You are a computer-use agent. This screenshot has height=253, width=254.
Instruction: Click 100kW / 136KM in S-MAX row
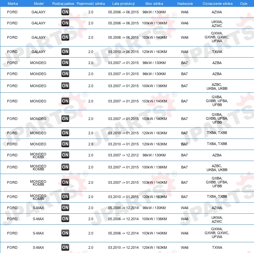coord(154,219)
